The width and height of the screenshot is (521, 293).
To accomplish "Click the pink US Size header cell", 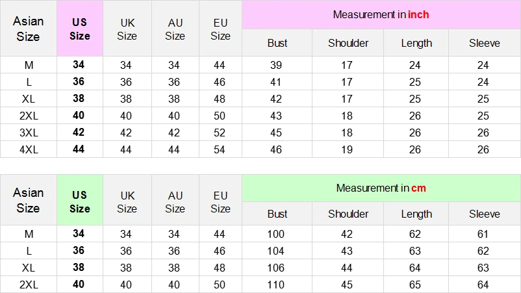I will (80, 29).
